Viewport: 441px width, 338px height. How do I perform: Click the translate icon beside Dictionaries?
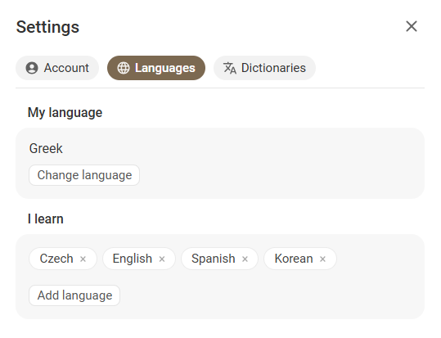[x=230, y=68]
